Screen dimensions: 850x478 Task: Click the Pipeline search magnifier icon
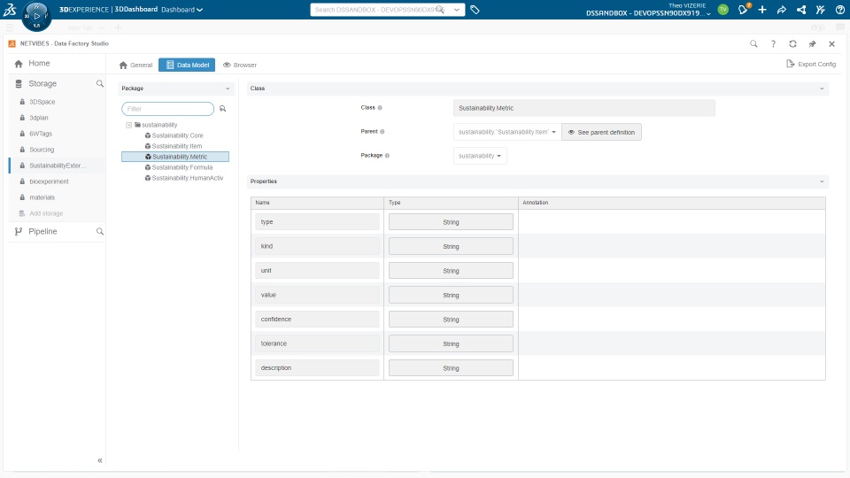(100, 231)
